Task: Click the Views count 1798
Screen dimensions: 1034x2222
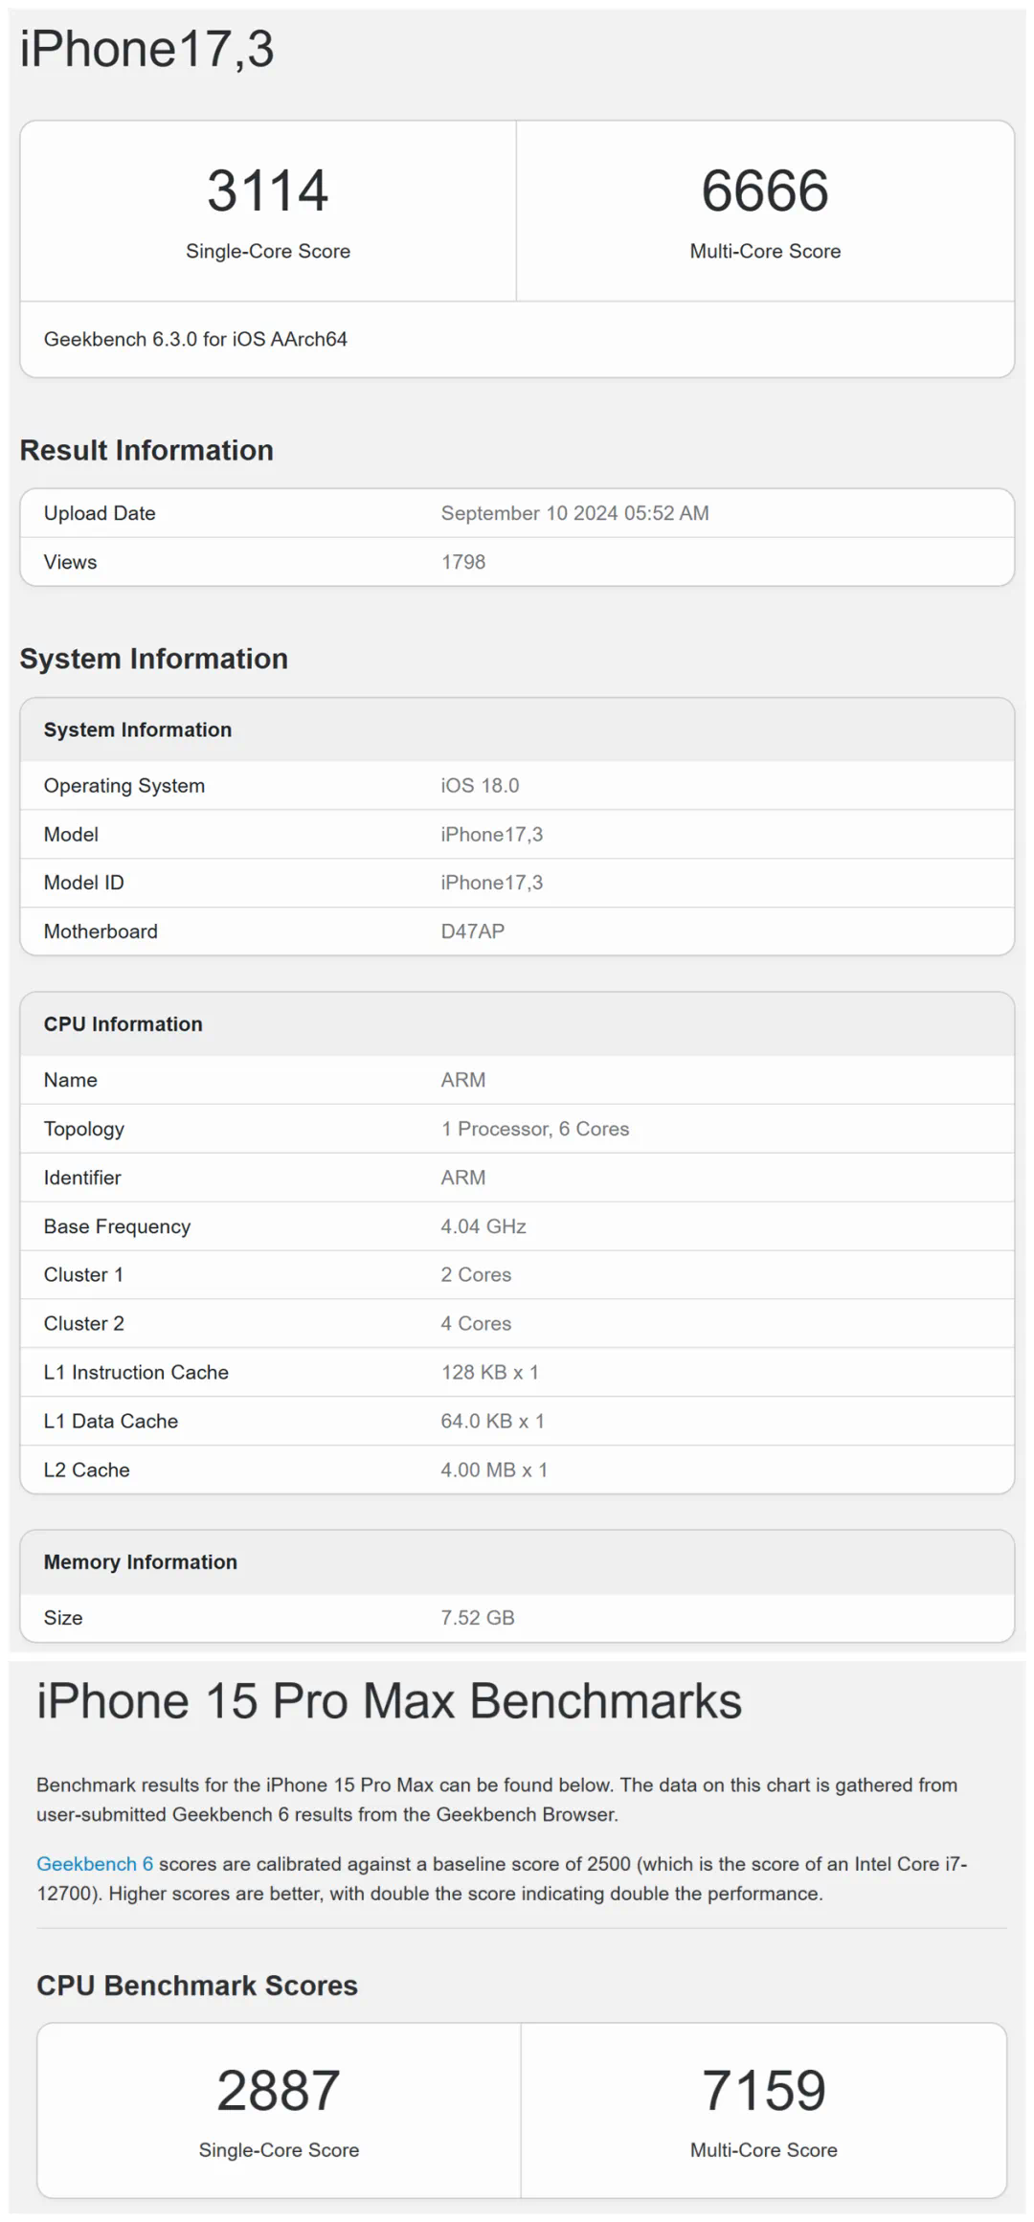Action: coord(463,562)
